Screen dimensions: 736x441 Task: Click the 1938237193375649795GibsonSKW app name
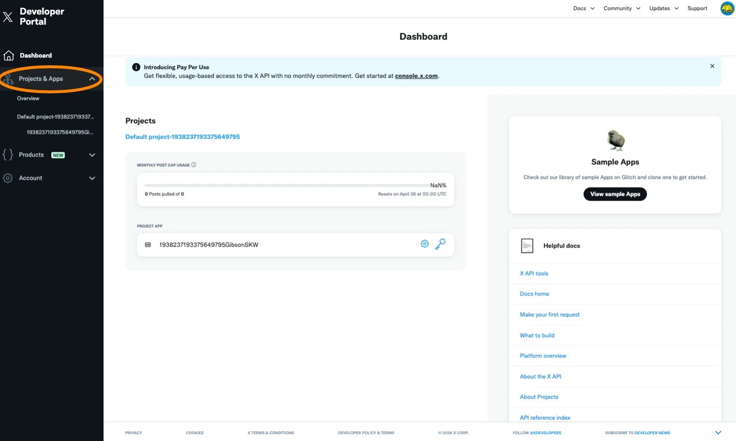[209, 245]
